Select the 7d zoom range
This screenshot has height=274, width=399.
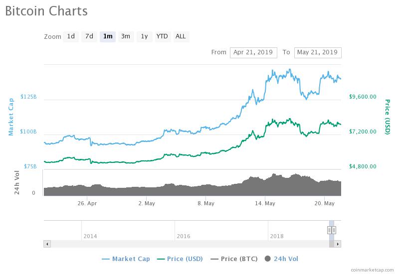[89, 36]
